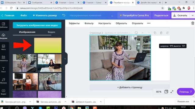Expand options for Баннеры для роли...zip download
The width and height of the screenshot is (195, 109).
click(66, 102)
